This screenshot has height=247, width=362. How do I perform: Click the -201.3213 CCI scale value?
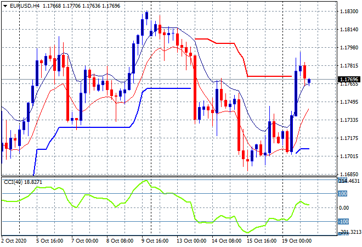tap(350, 232)
